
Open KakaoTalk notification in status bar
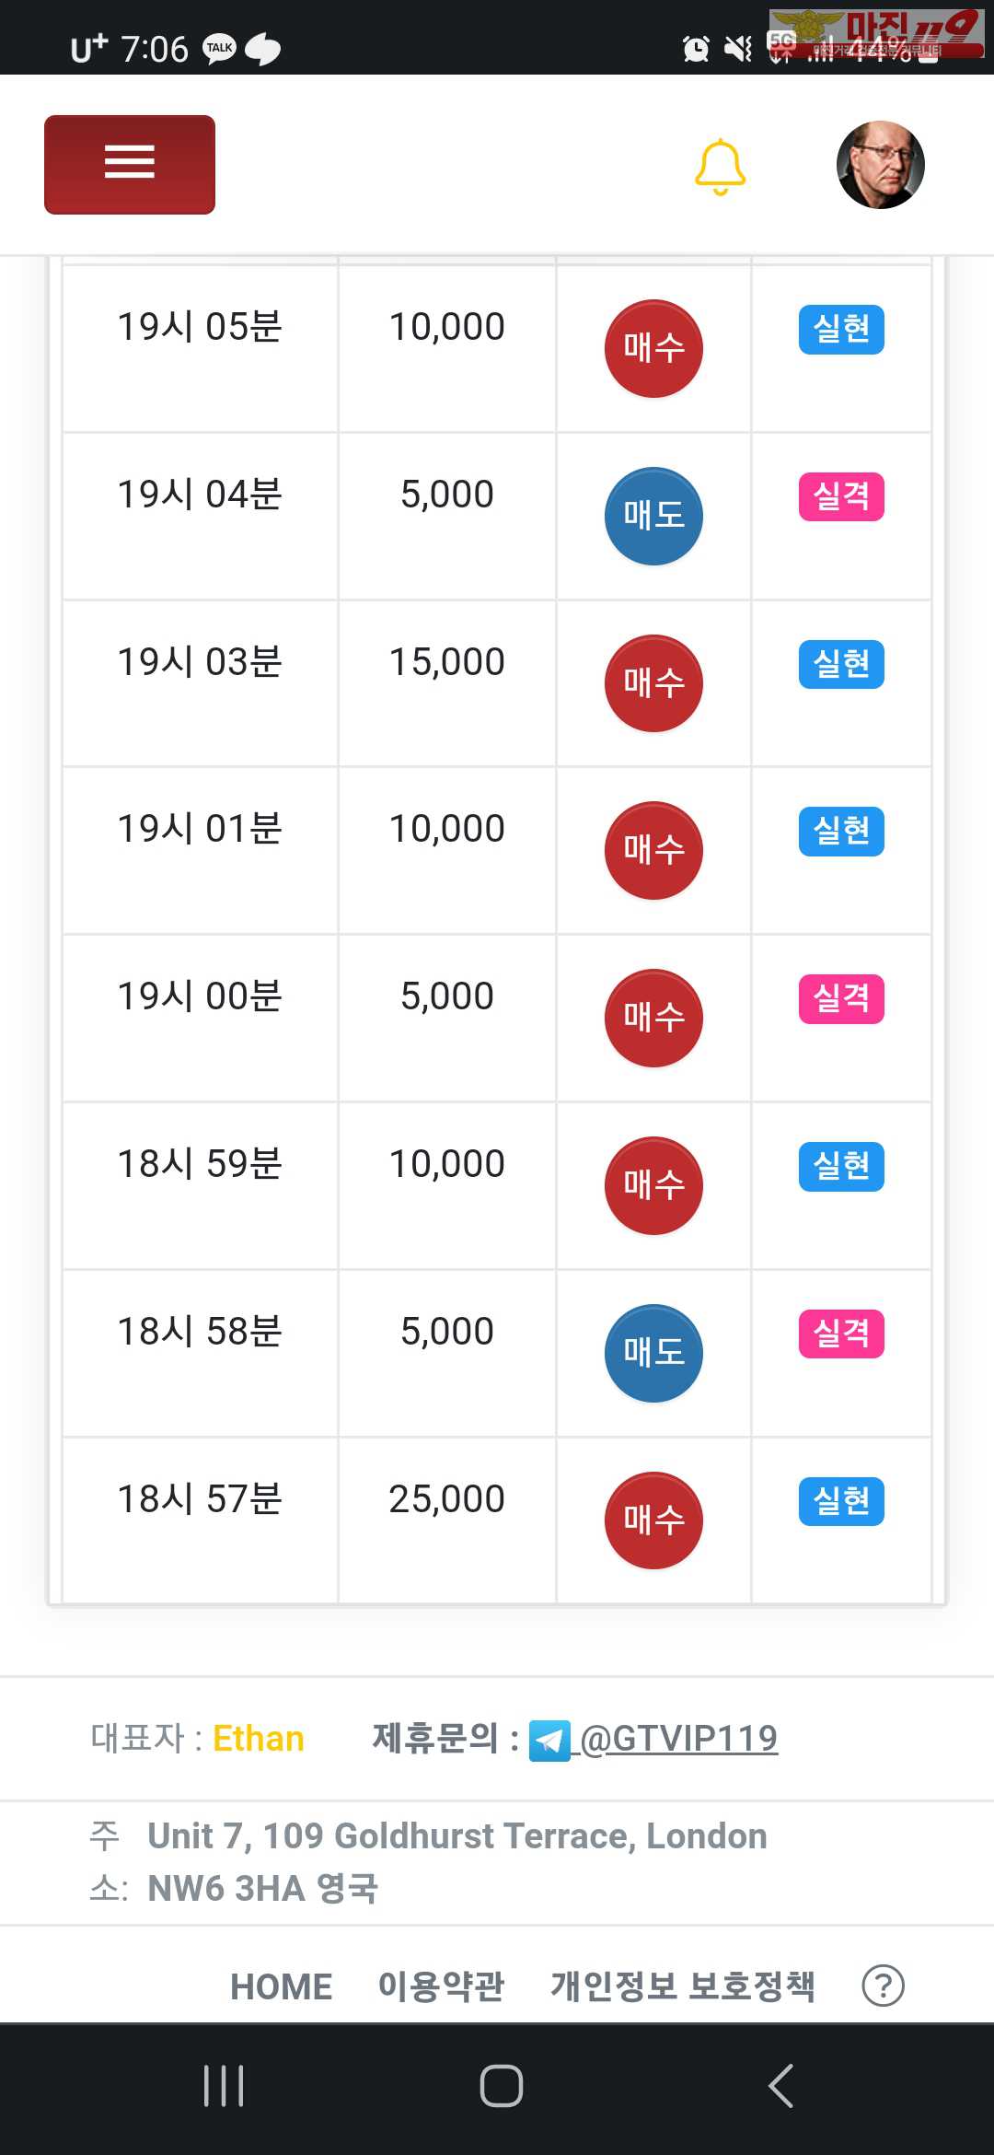(219, 48)
